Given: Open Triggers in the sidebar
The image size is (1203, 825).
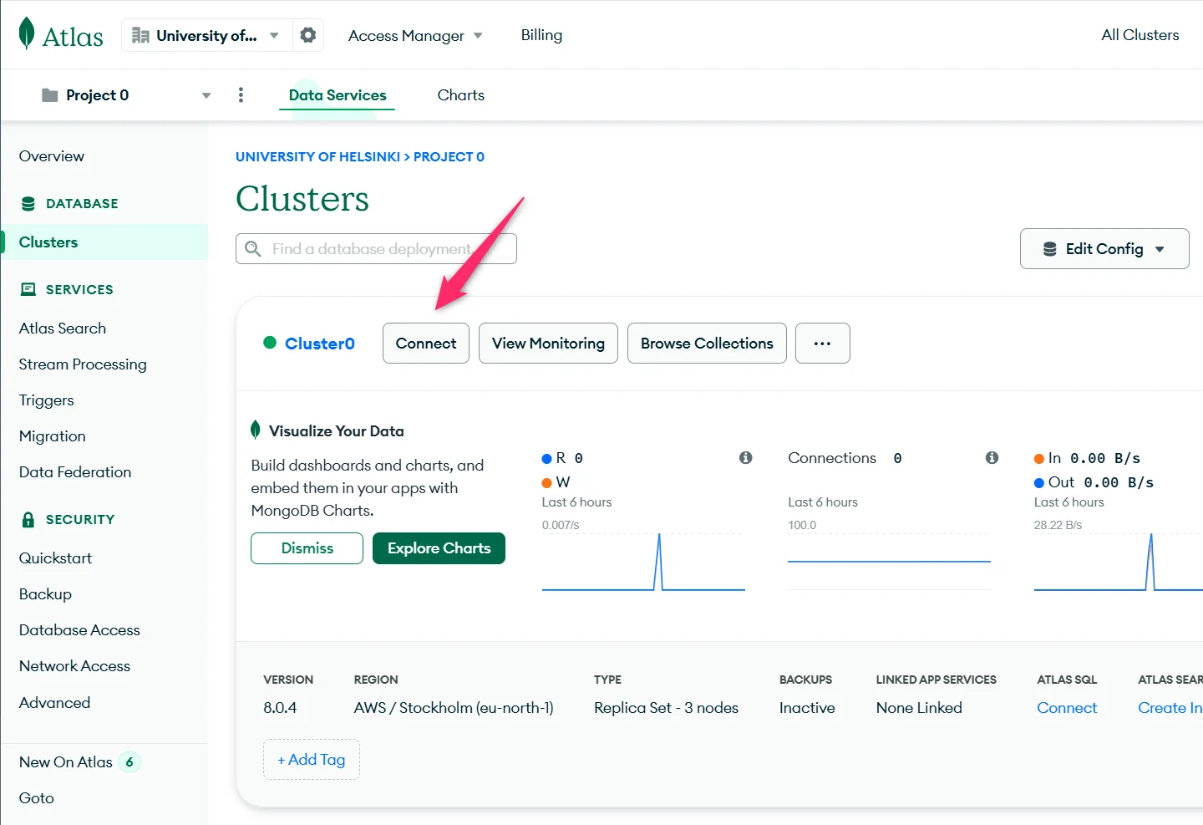Looking at the screenshot, I should [47, 400].
